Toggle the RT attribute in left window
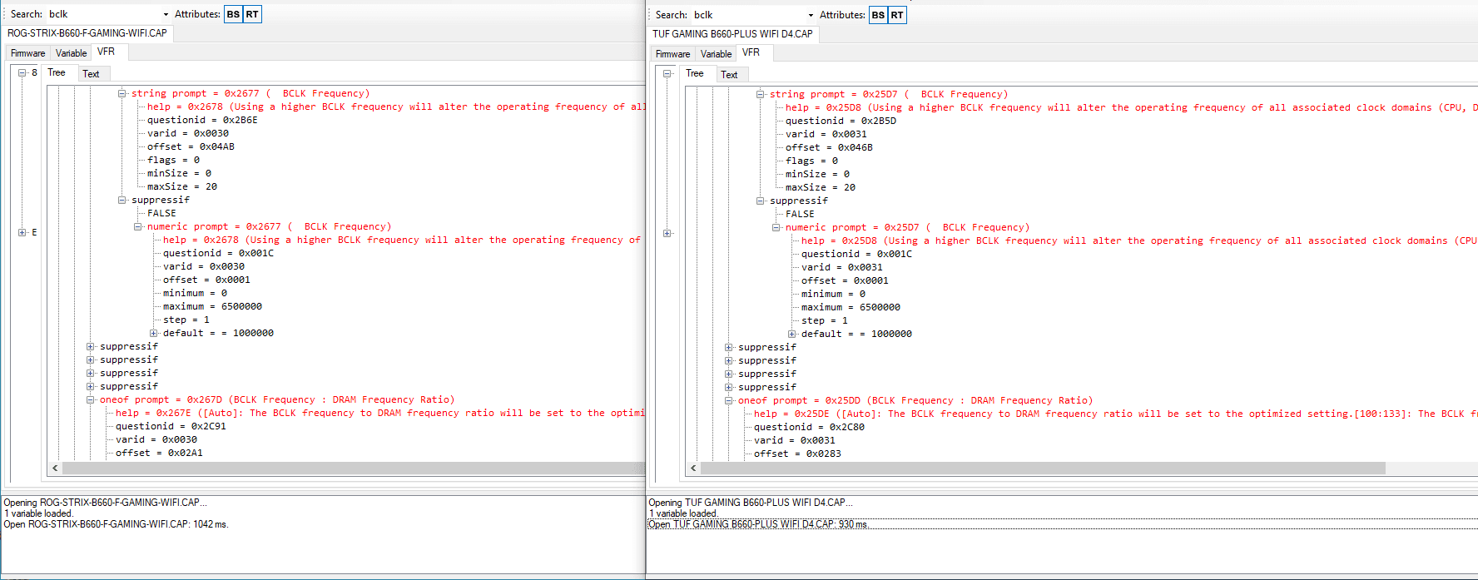1478x580 pixels. pos(252,14)
